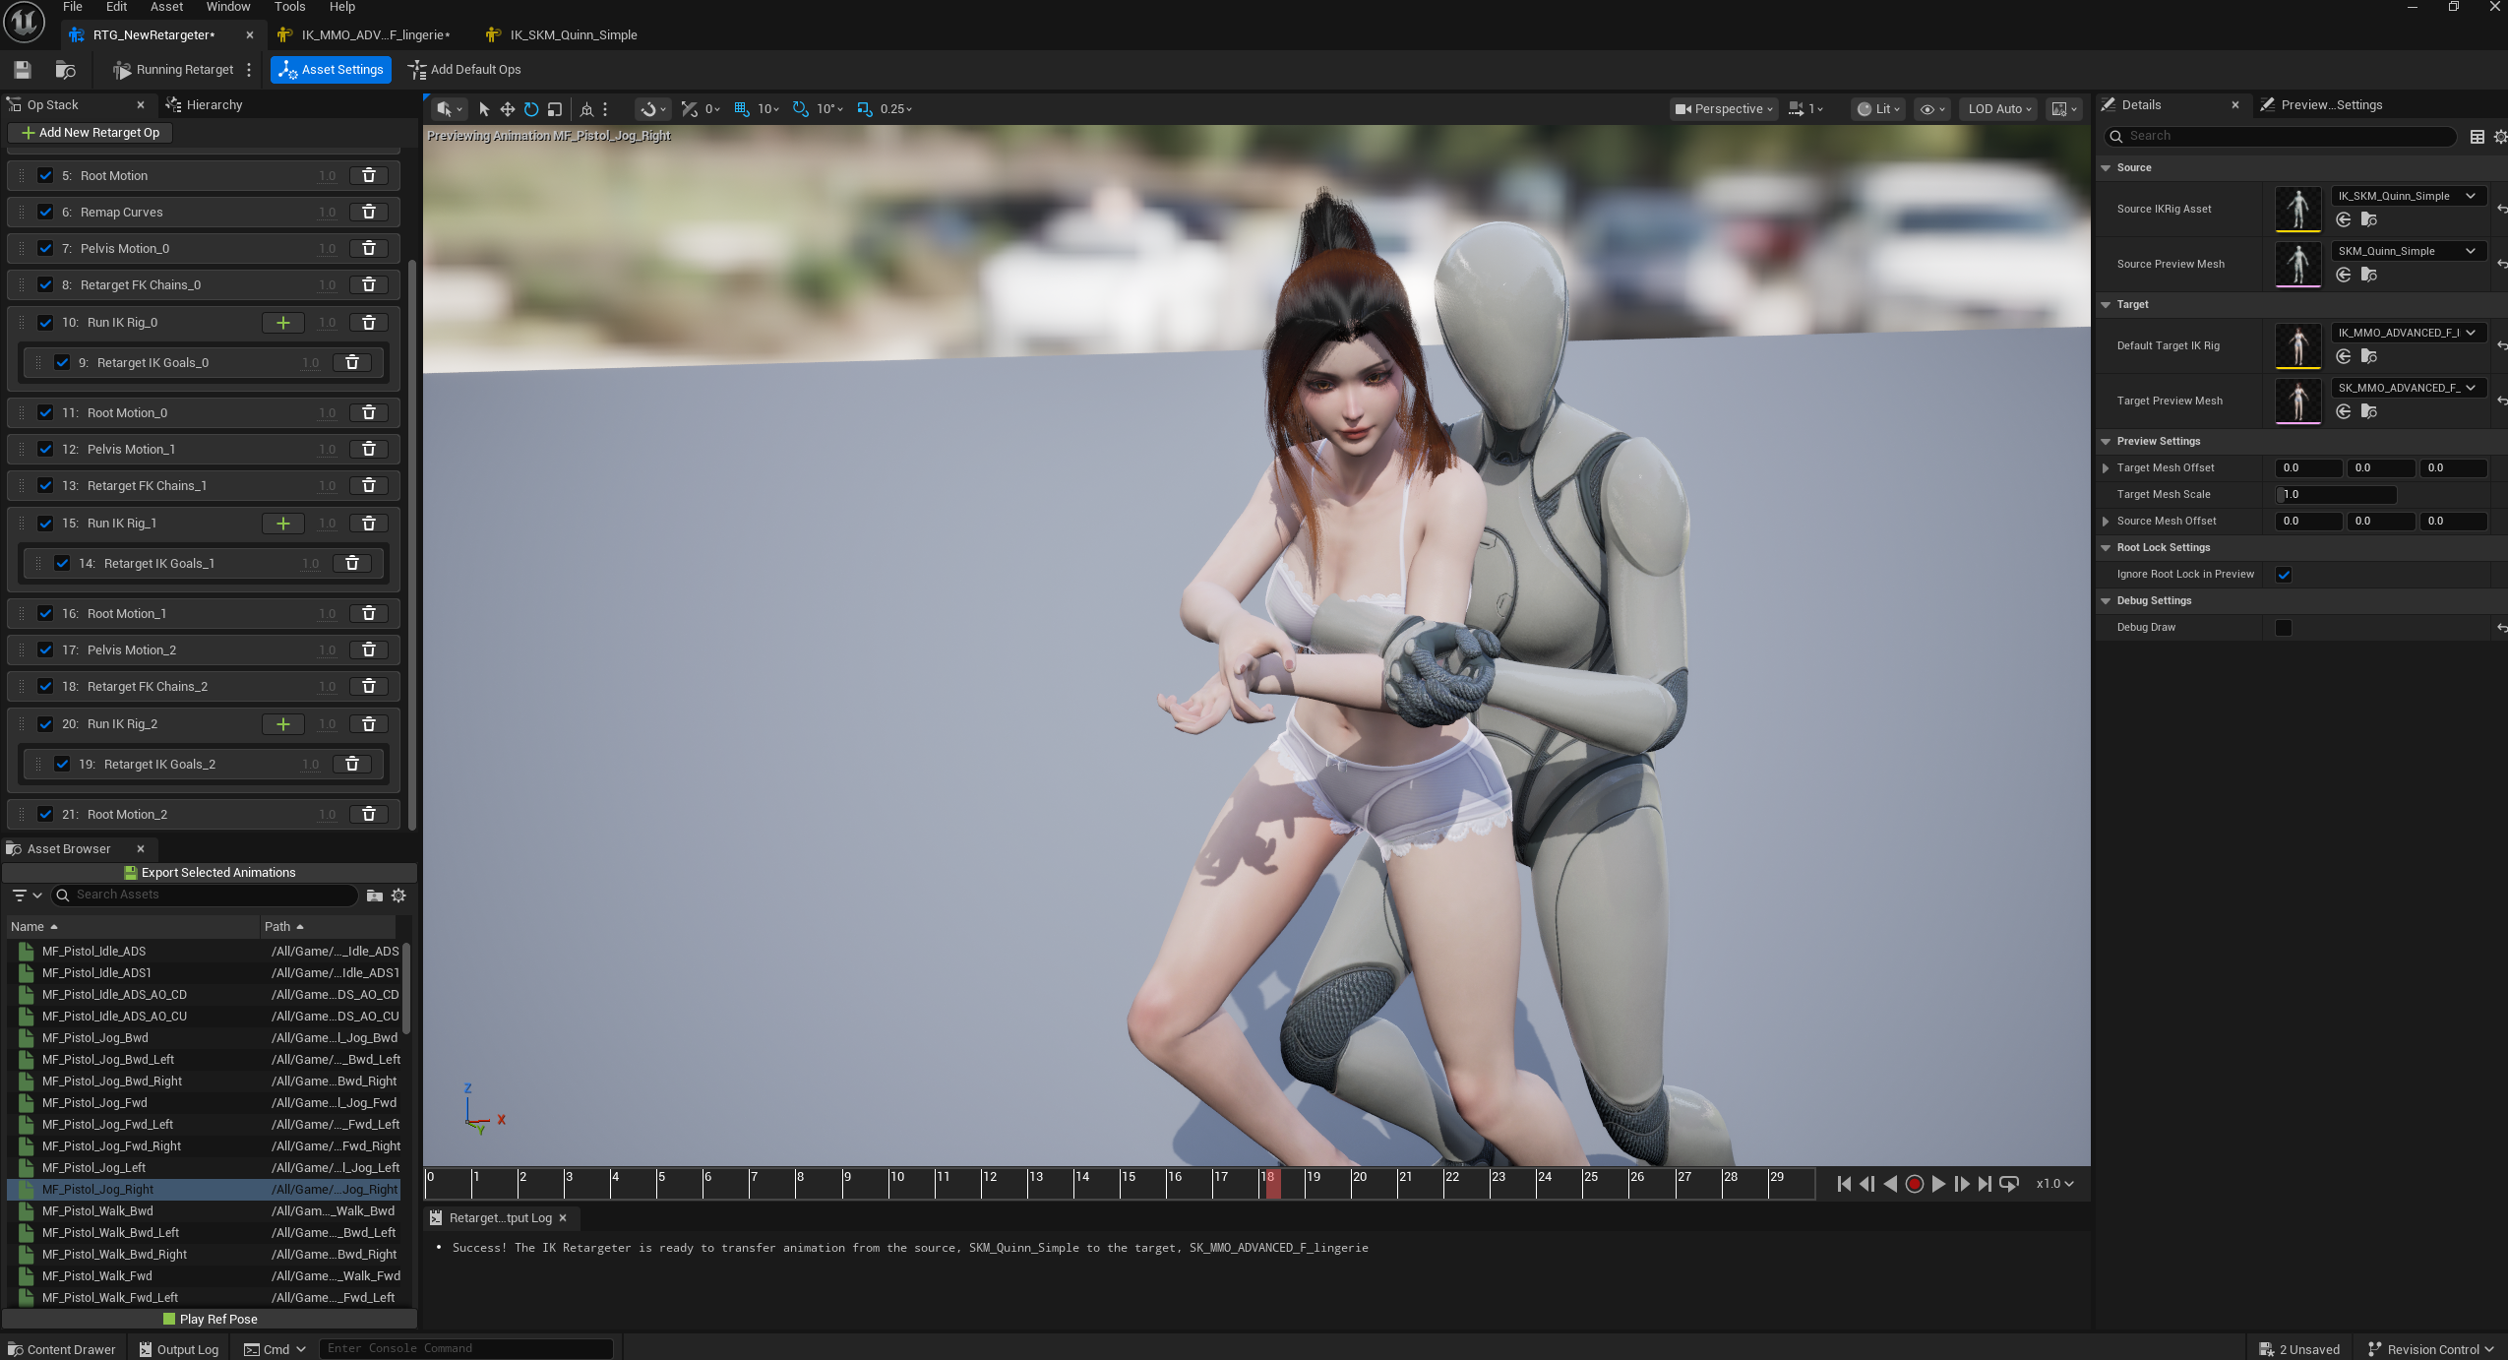
Task: Click Export Selected Animations button
Action: (210, 873)
